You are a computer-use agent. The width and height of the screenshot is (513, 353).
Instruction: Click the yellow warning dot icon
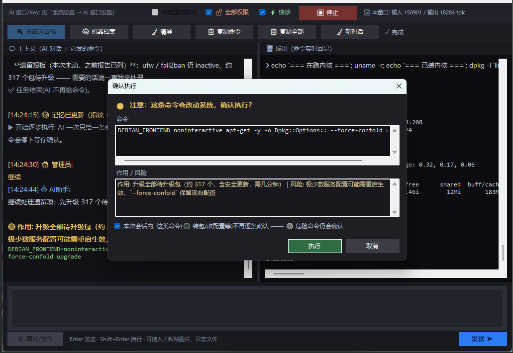[x=120, y=106]
